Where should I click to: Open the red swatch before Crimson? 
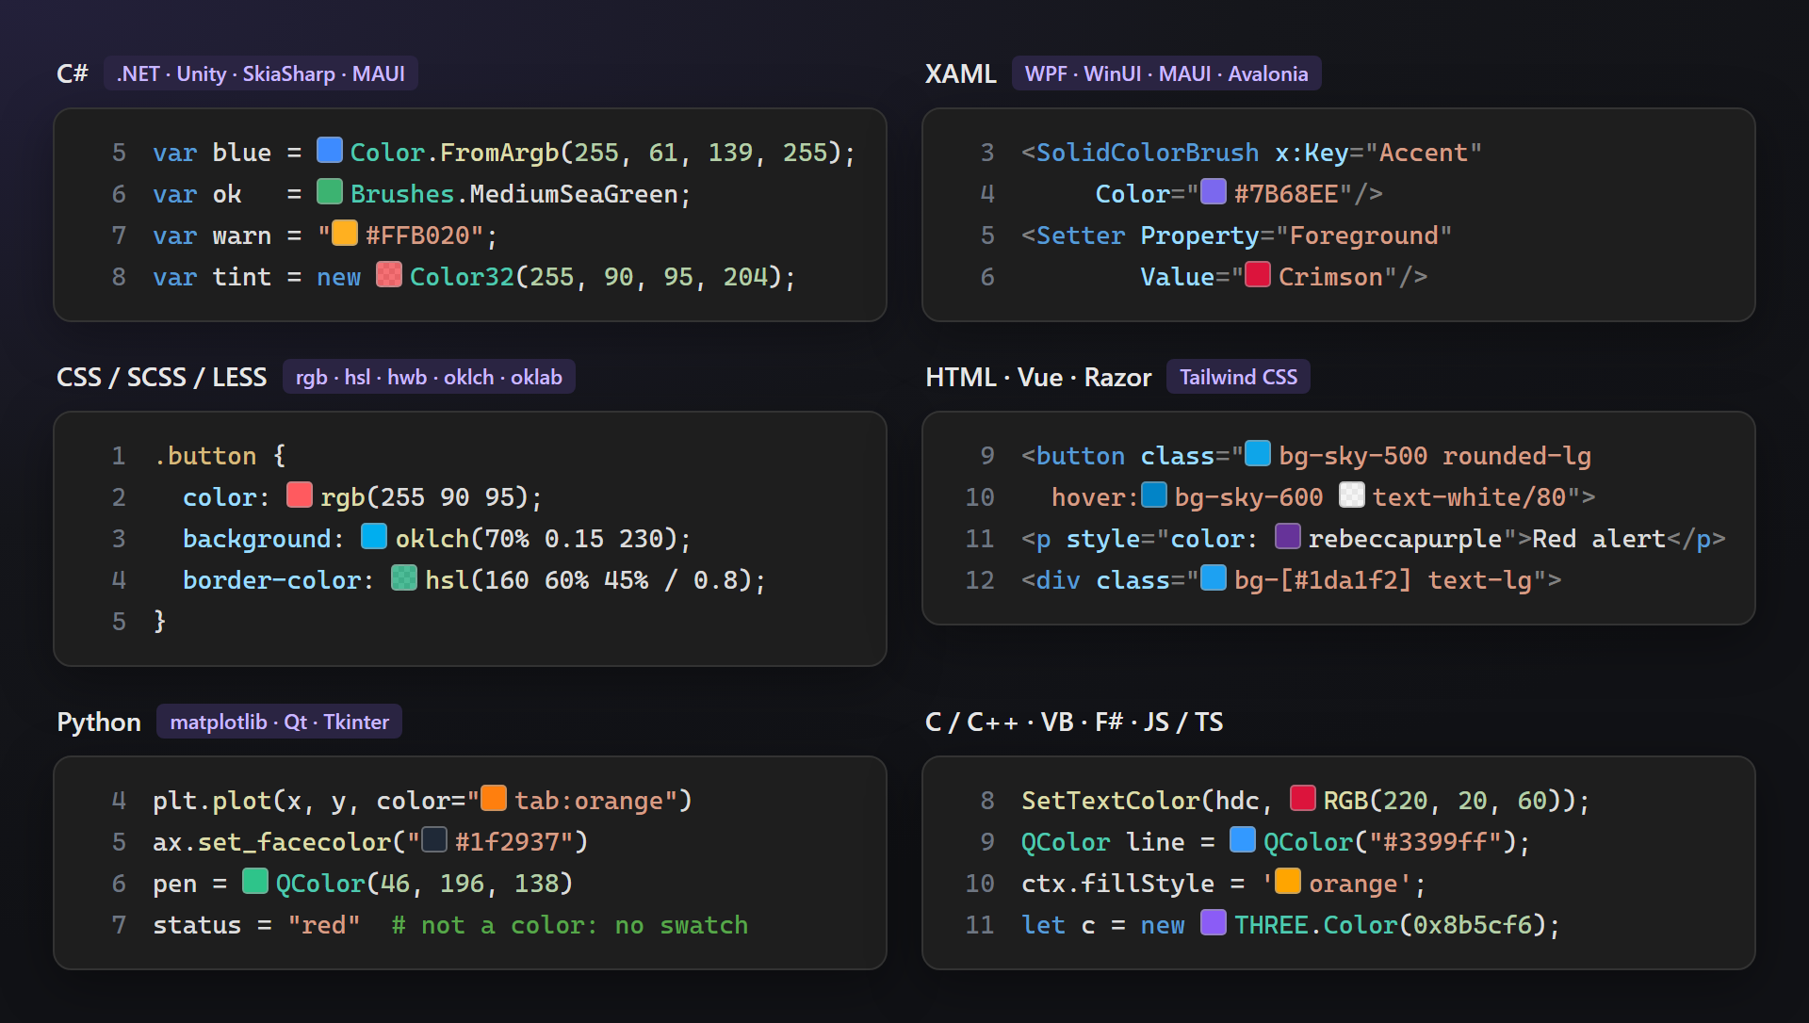point(1258,275)
